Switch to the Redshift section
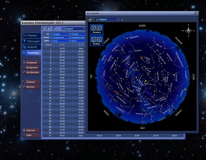 point(31,47)
